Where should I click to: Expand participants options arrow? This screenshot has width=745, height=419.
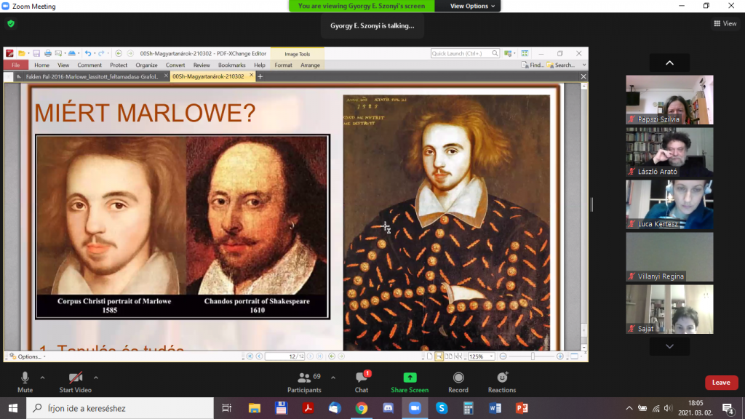[x=333, y=378]
